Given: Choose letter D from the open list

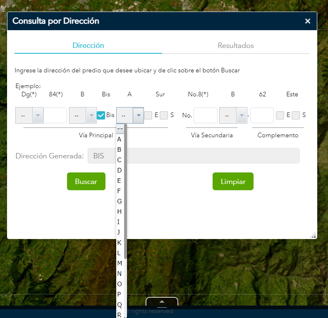Looking at the screenshot, I should [x=120, y=170].
